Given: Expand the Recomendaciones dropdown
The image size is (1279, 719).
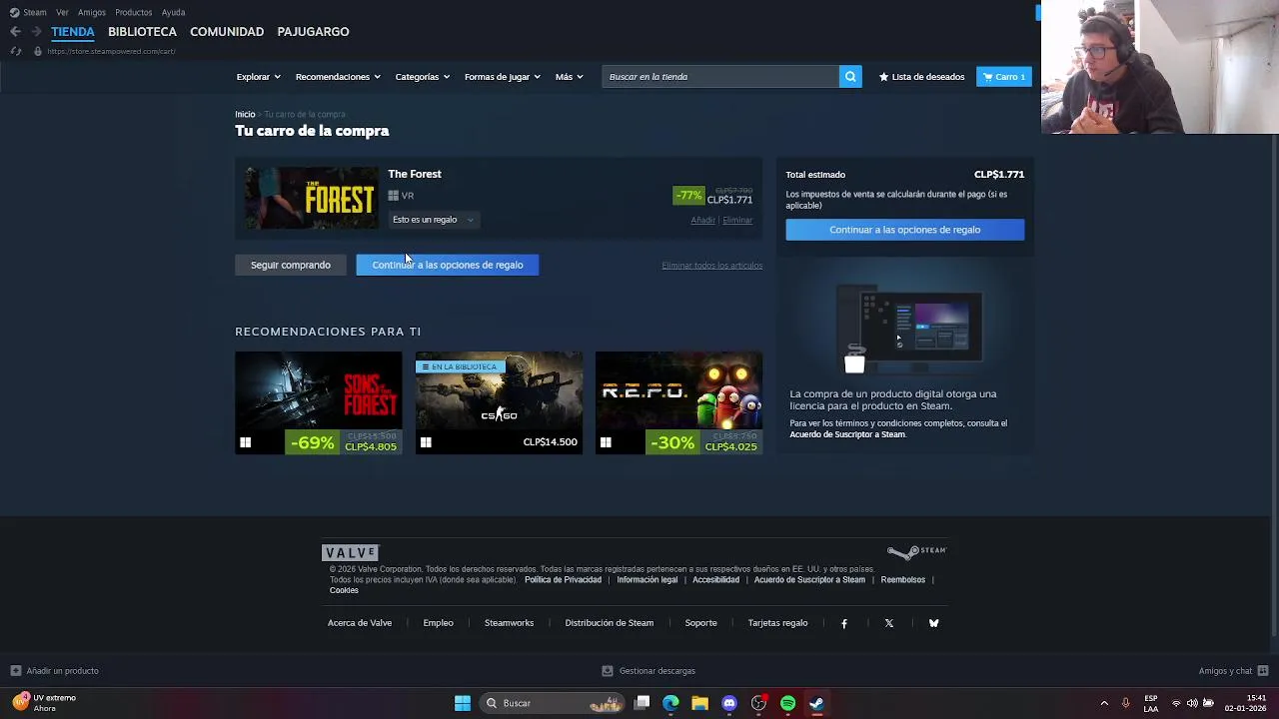Looking at the screenshot, I should tap(338, 77).
